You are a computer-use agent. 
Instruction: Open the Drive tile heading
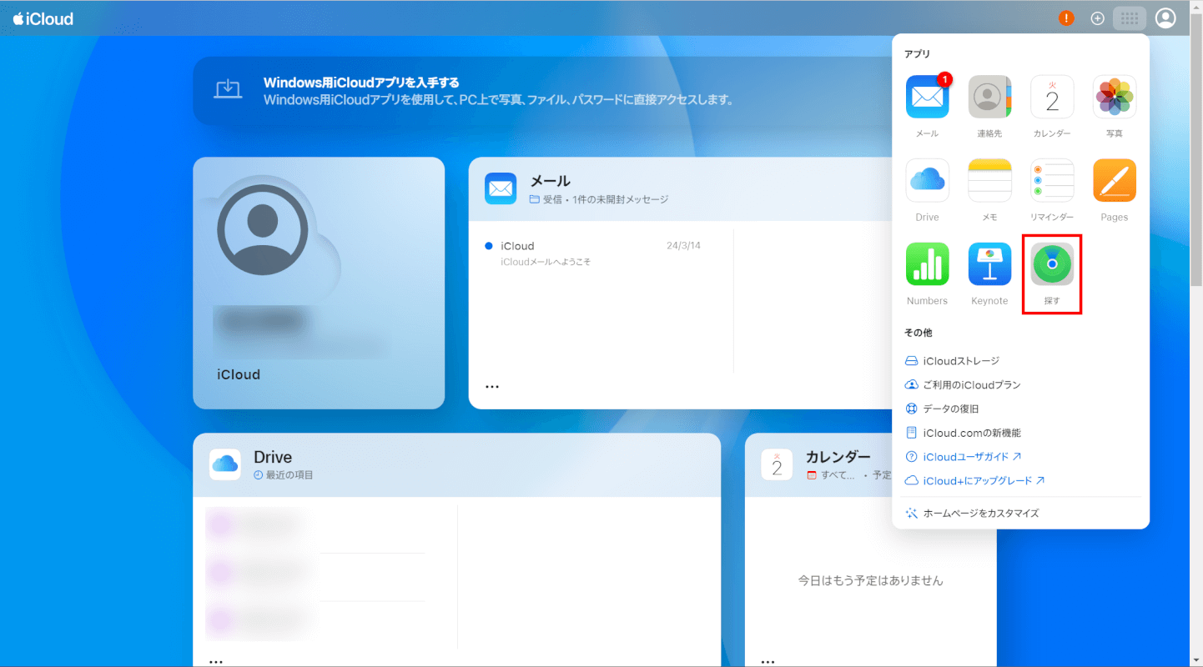click(273, 457)
